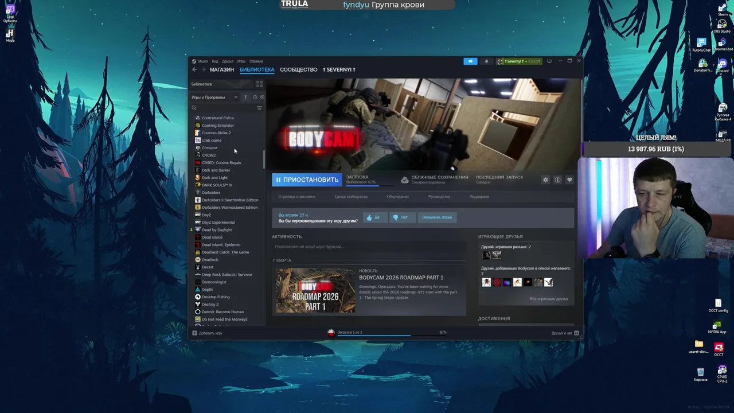Open Центр сообщества link
Image resolution: width=734 pixels, height=413 pixels.
[x=351, y=197]
